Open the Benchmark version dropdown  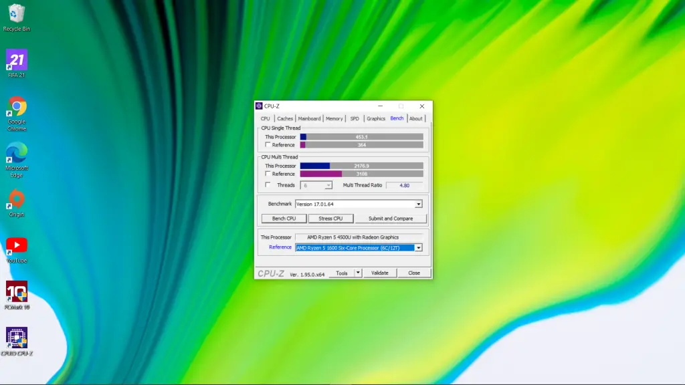tap(419, 204)
